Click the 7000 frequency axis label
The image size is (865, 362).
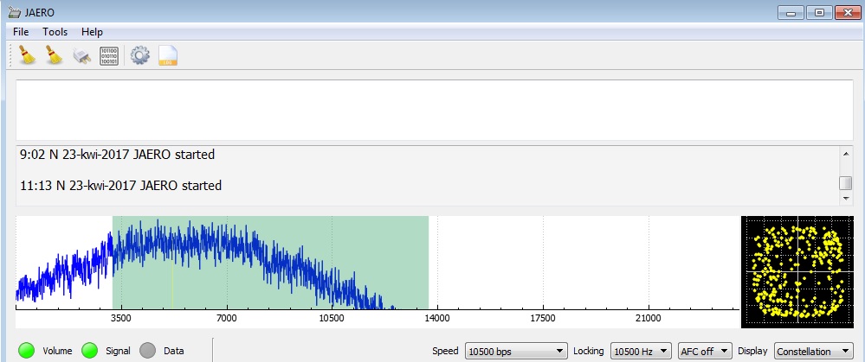click(226, 318)
